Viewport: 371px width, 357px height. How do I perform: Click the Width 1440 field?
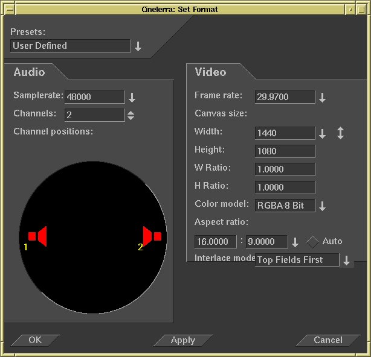(285, 133)
